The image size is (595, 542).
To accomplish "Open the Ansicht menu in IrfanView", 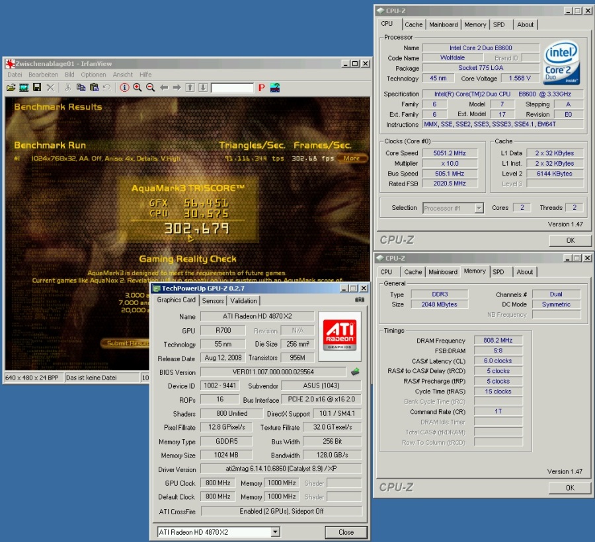I will click(x=122, y=75).
